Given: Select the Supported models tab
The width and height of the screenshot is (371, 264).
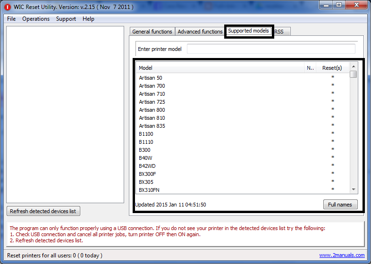Looking at the screenshot, I should point(248,31).
